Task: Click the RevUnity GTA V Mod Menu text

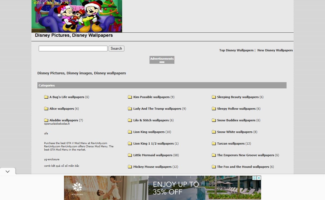Action: point(79,146)
